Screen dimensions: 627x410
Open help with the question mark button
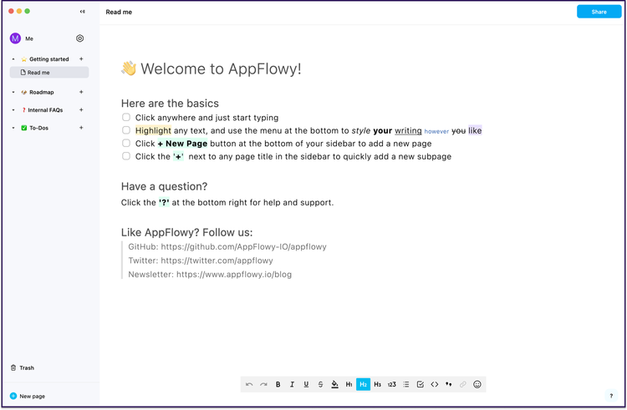(x=611, y=396)
